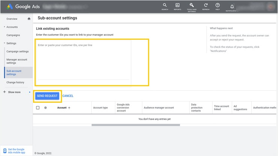Open Change history in sidebar
The image size is (278, 156).
15,82
